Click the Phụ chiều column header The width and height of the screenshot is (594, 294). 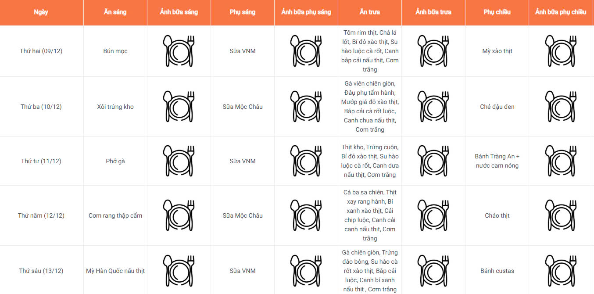pyautogui.click(x=497, y=12)
